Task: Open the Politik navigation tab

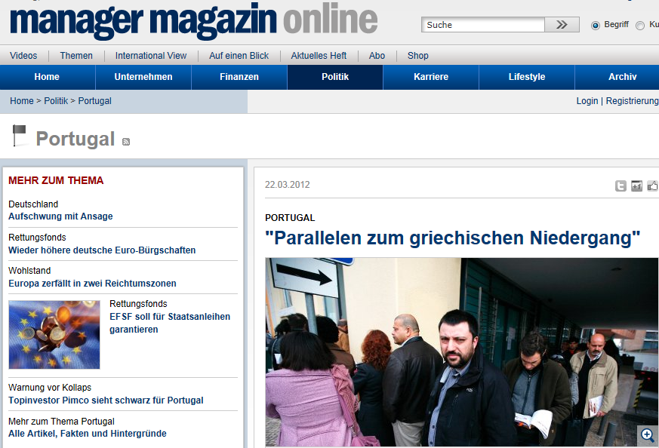Action: pos(335,77)
